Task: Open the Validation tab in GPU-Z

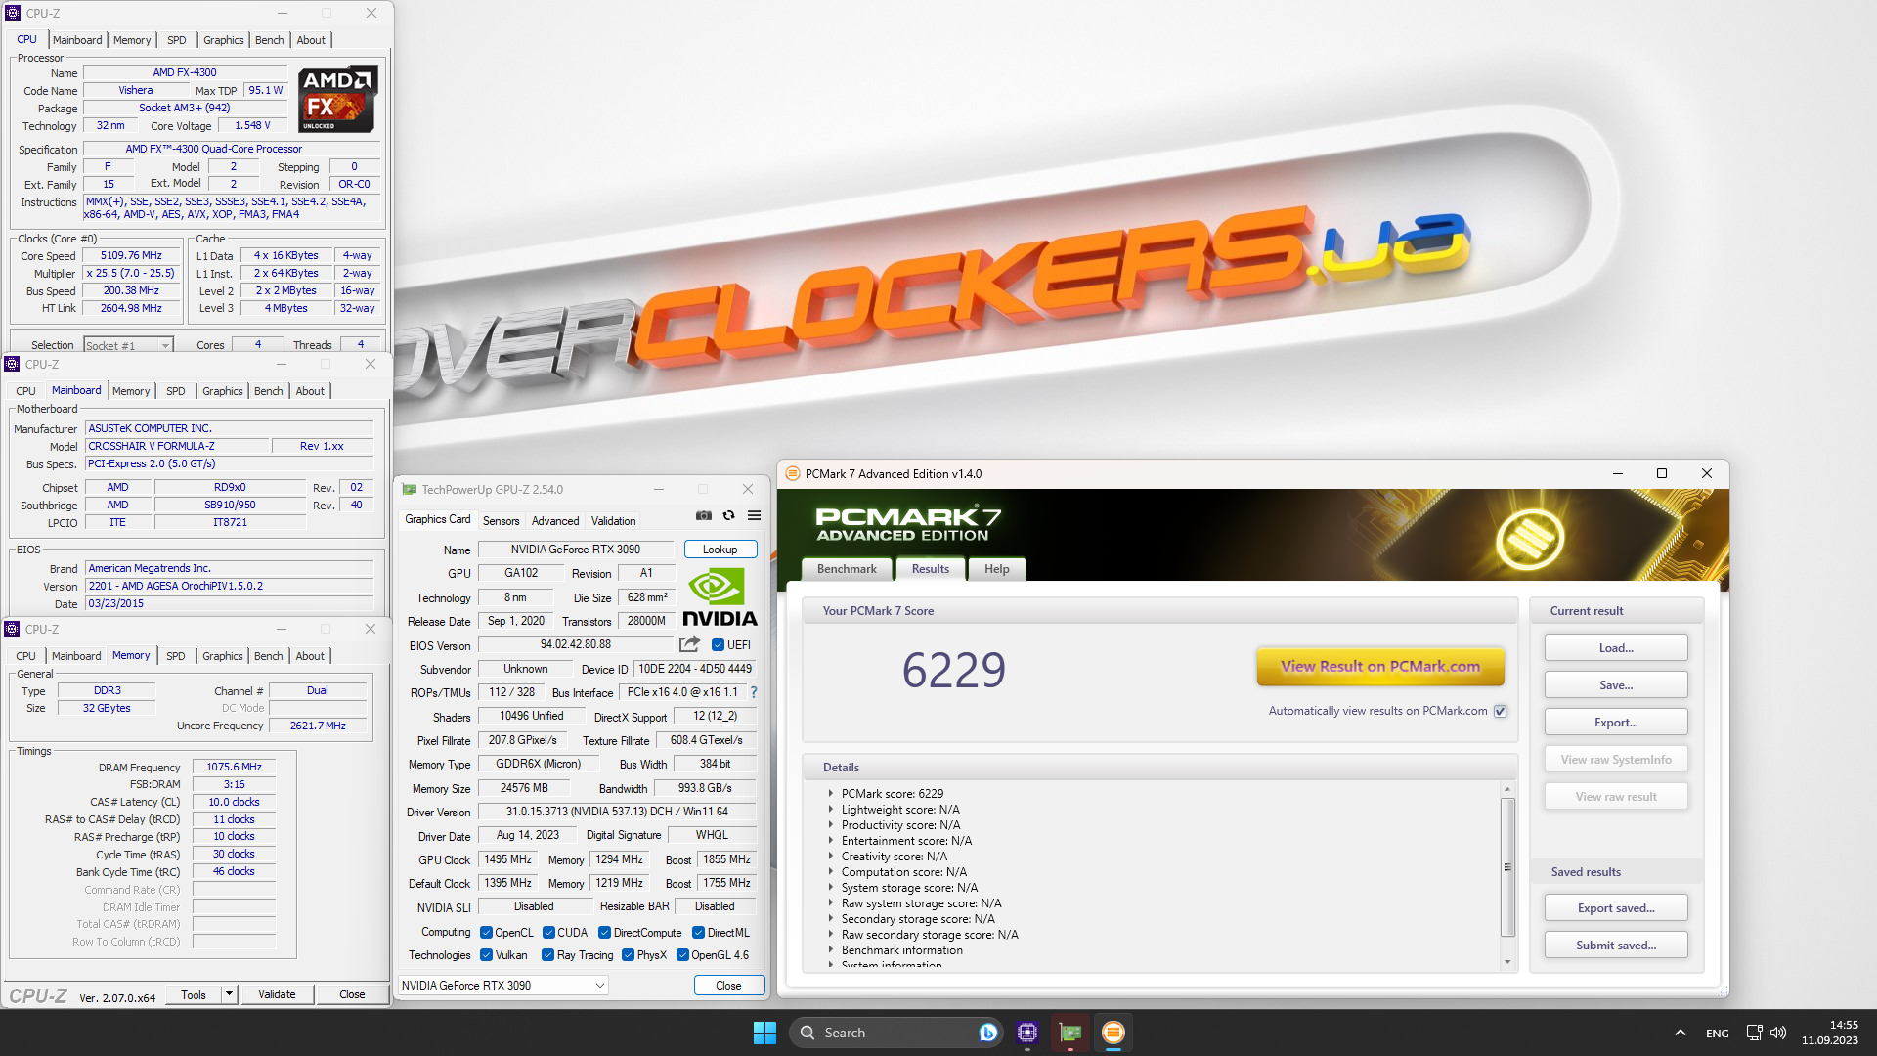Action: (613, 521)
